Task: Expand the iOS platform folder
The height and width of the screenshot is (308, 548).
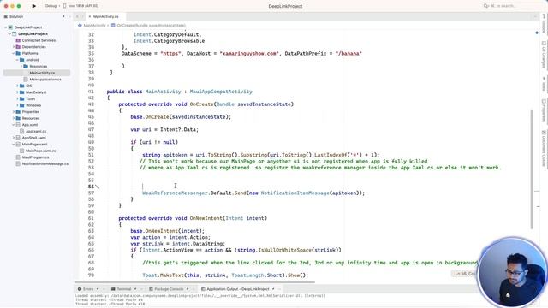Action: (17, 86)
